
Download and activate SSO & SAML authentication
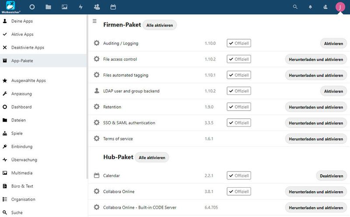(x=316, y=123)
